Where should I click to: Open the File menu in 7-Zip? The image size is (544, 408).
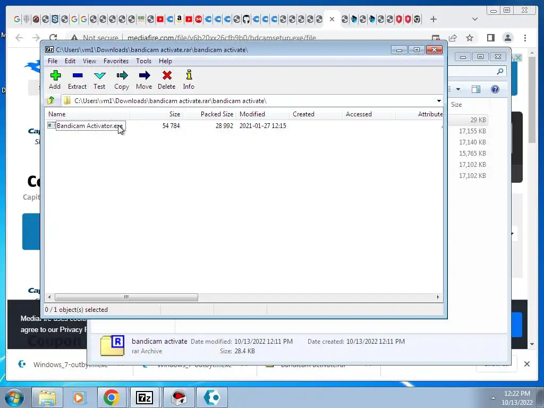53,61
